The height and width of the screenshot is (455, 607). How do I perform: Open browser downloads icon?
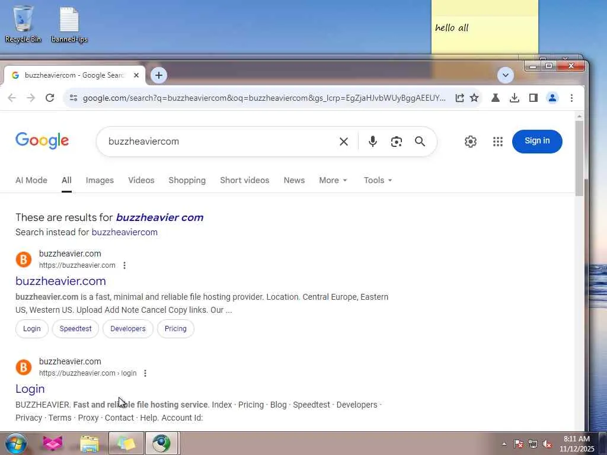tap(514, 98)
